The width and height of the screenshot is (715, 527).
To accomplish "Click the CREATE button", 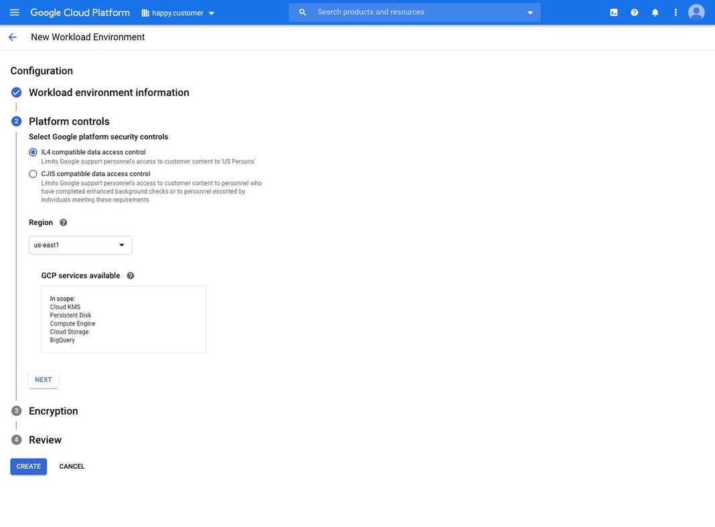I will click(x=29, y=466).
